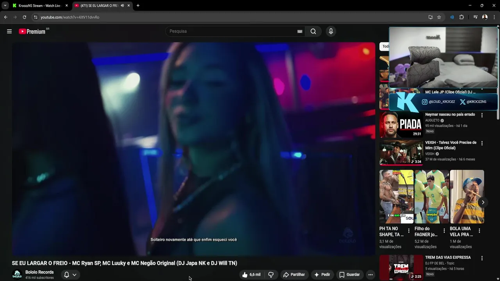This screenshot has height=281, width=500.
Task: Select the SE EU LARGAR O FREIO tab
Action: (99, 5)
